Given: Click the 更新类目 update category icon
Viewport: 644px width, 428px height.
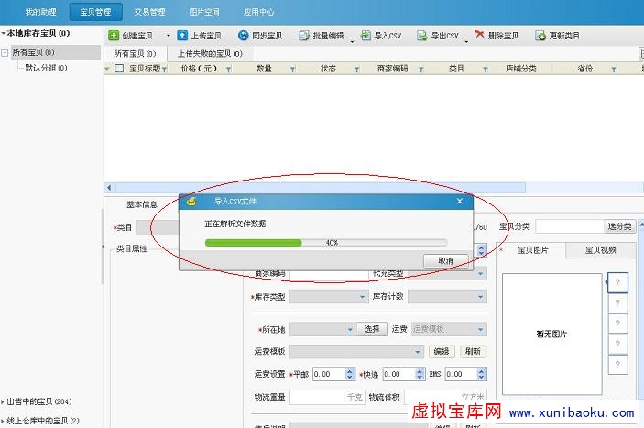Looking at the screenshot, I should click(x=540, y=36).
